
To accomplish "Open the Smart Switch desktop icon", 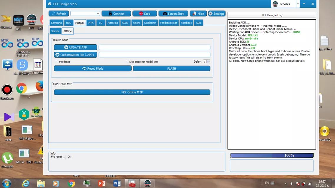I will pyautogui.click(x=22, y=67).
